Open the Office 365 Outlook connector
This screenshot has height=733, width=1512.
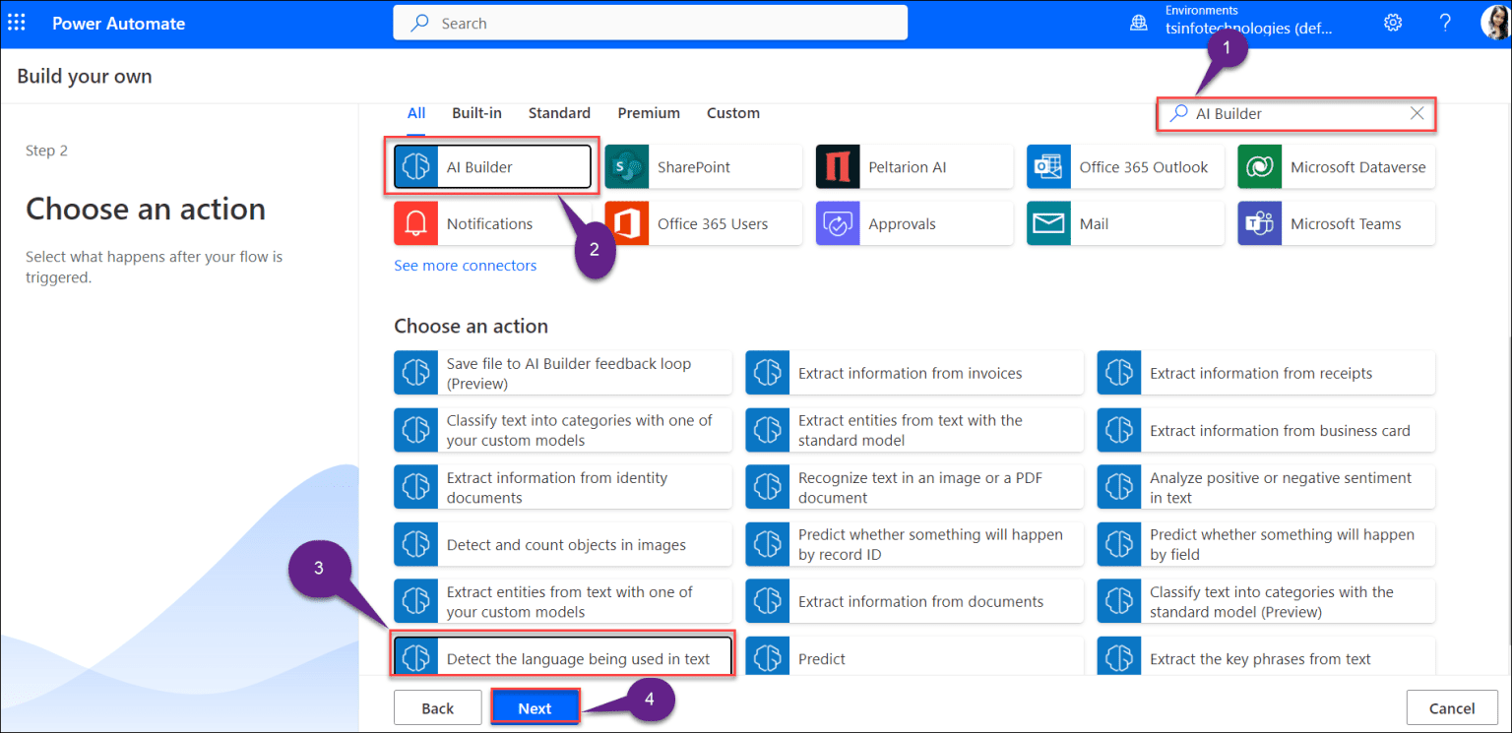[1124, 166]
